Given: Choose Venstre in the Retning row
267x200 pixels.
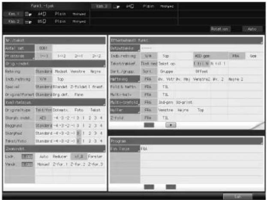Looking at the screenshot, I should pyautogui.click(x=78, y=72).
